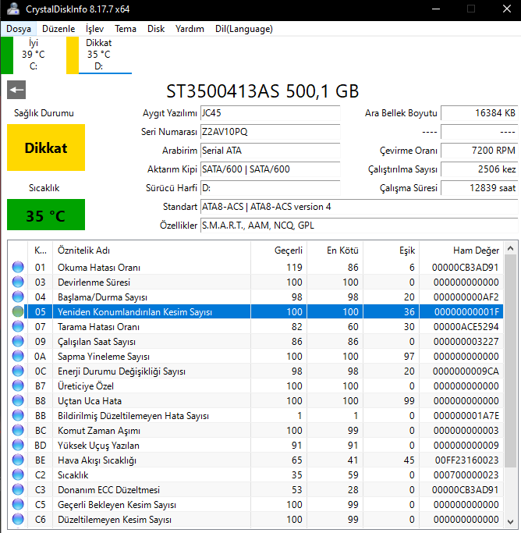Click the status orb for attribute C2 Sıcaklık
The width and height of the screenshot is (521, 533).
tap(18, 474)
